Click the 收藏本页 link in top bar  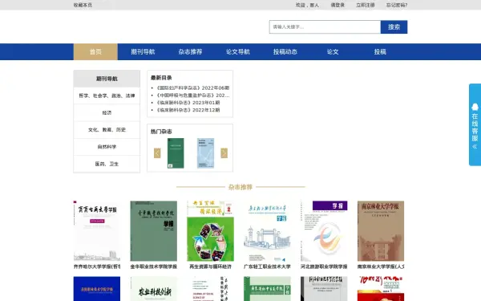83,5
